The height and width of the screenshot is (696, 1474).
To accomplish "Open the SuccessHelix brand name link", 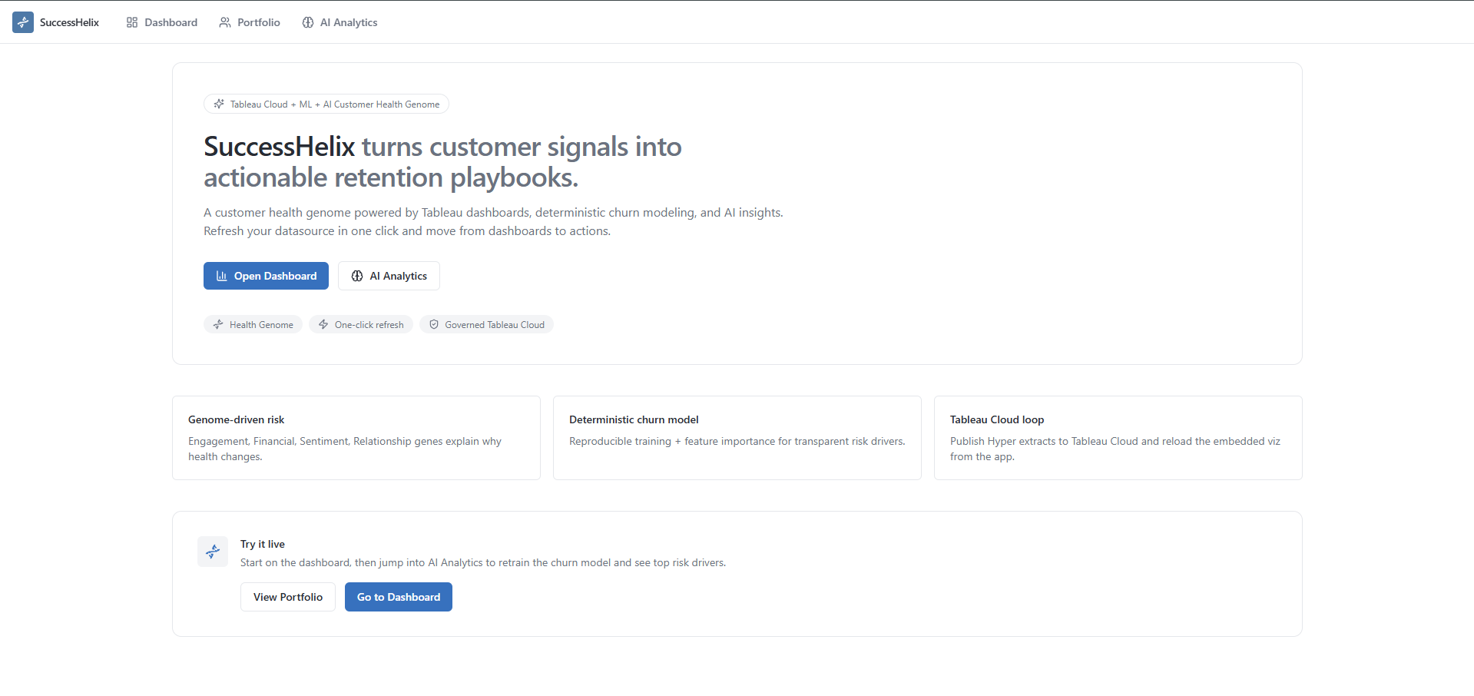I will 69,22.
